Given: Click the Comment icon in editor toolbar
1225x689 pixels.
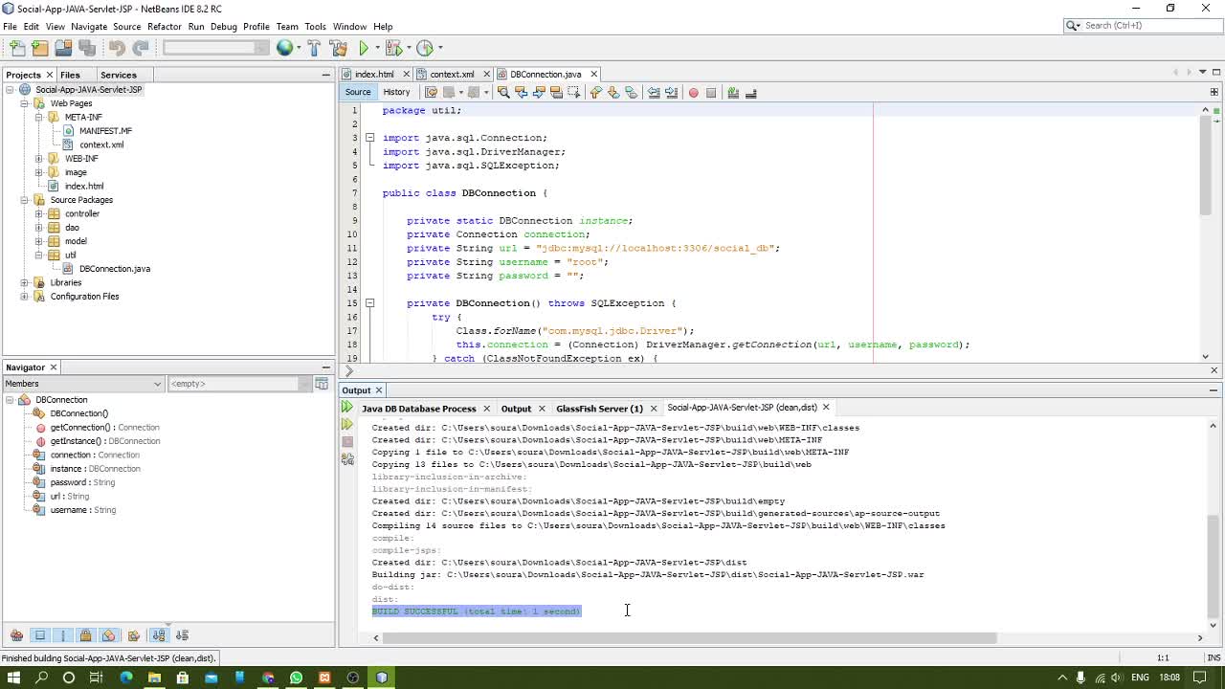Looking at the screenshot, I should click(733, 93).
